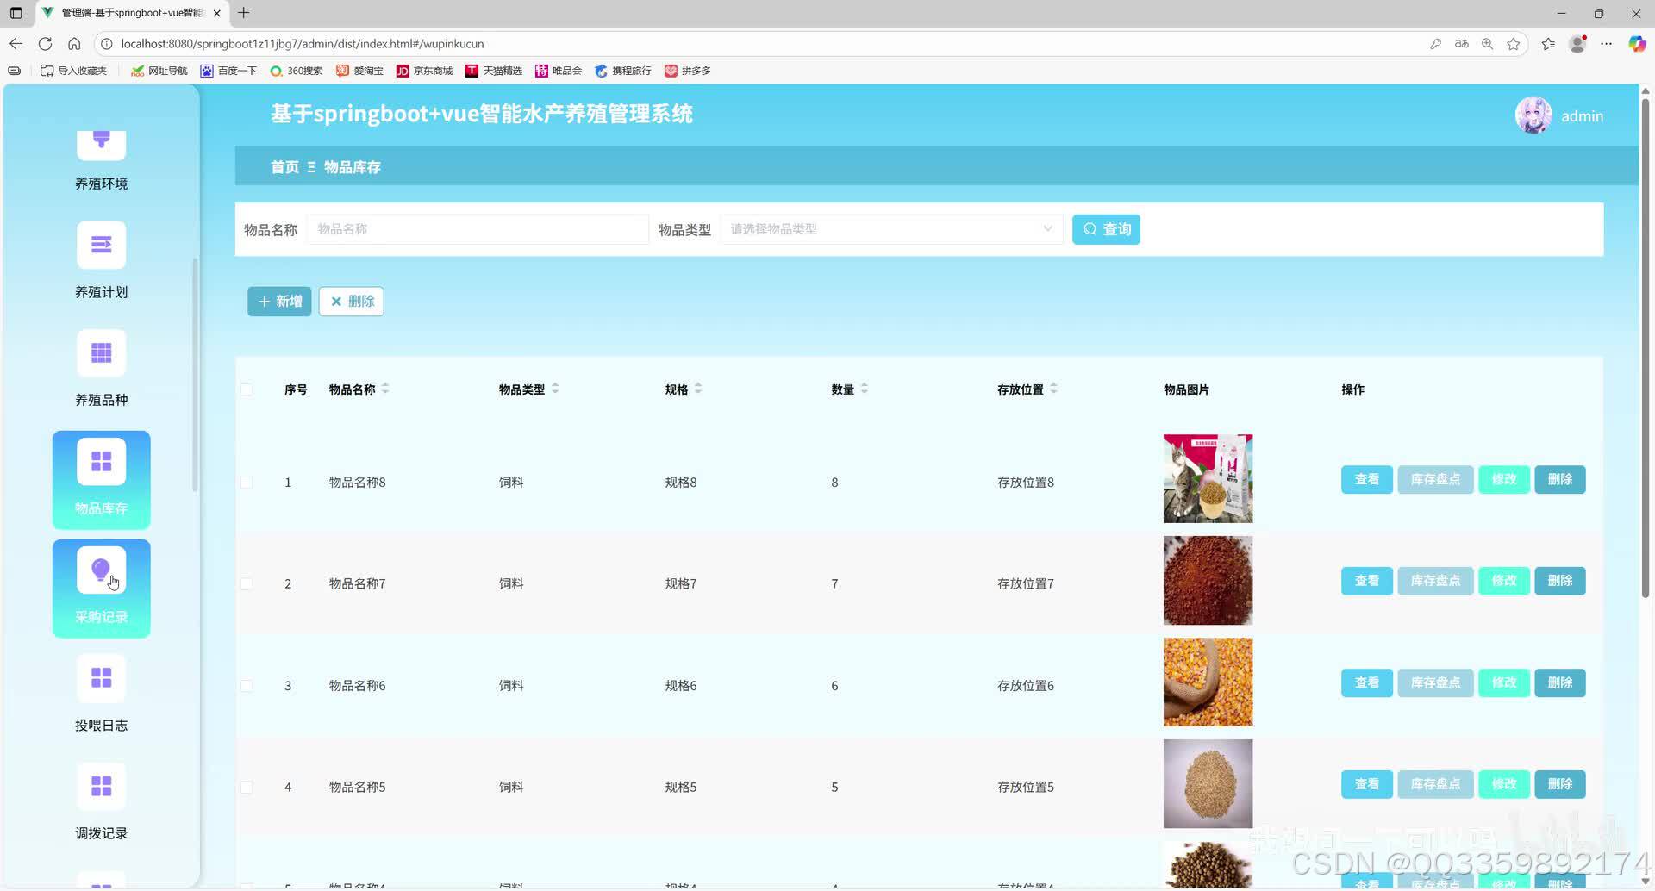Screen dimensions: 1655x891
Task: Click the 查询 search button
Action: tap(1106, 229)
